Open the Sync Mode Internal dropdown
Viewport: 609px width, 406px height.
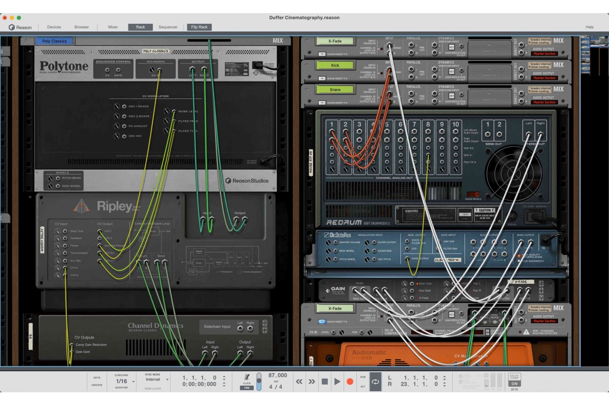pos(166,379)
